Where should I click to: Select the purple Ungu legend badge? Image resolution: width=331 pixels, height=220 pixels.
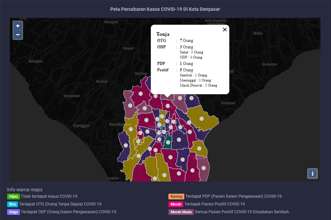[x=13, y=212]
